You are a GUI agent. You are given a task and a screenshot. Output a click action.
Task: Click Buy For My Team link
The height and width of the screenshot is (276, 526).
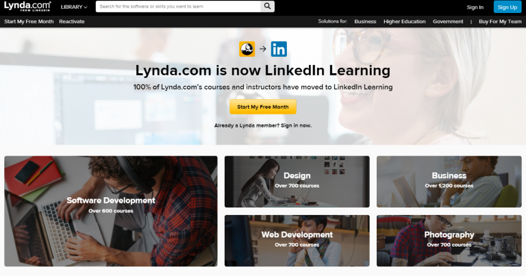[500, 21]
